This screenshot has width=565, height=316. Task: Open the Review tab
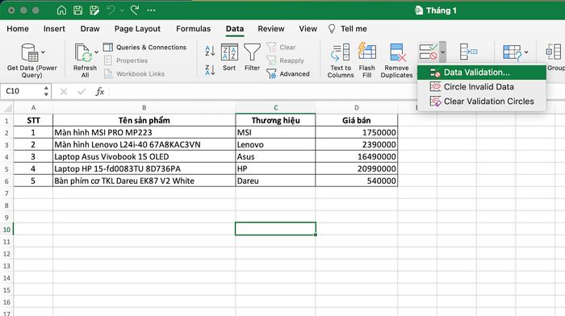click(x=271, y=29)
